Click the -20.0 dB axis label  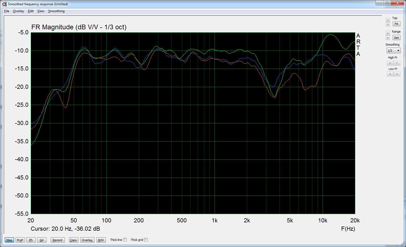point(22,87)
